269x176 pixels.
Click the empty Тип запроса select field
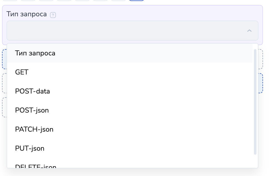point(125,31)
